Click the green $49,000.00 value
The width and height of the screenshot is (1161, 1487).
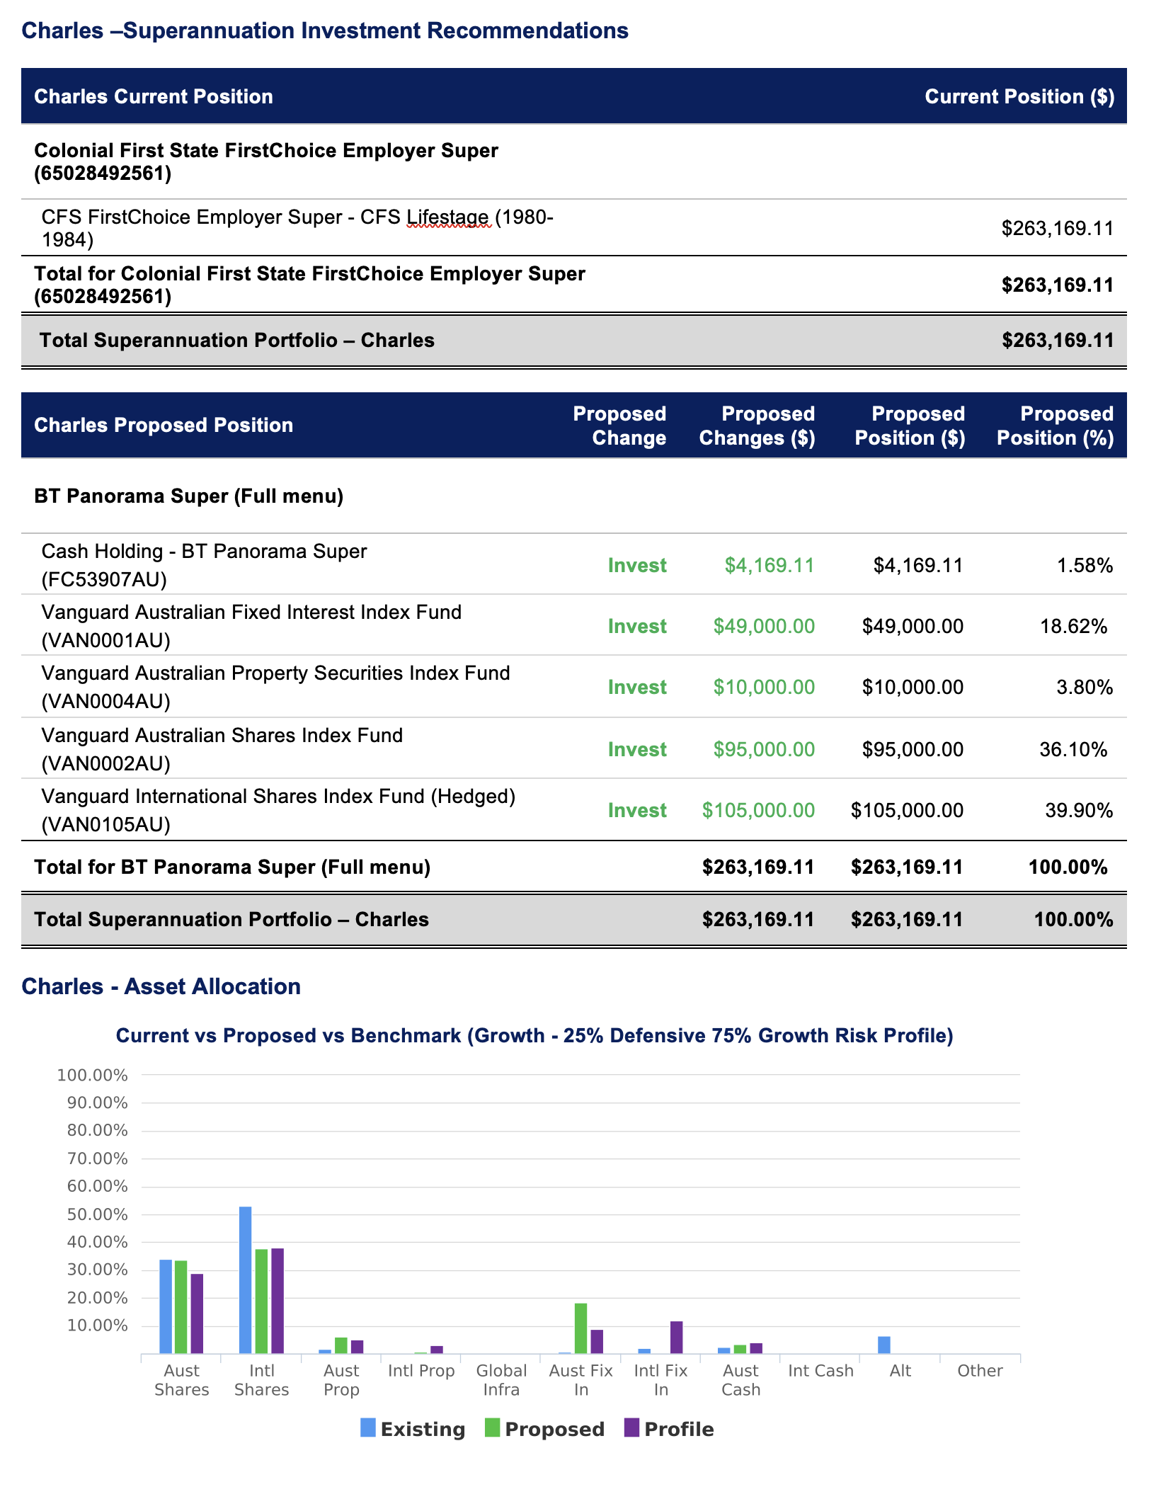(x=764, y=626)
